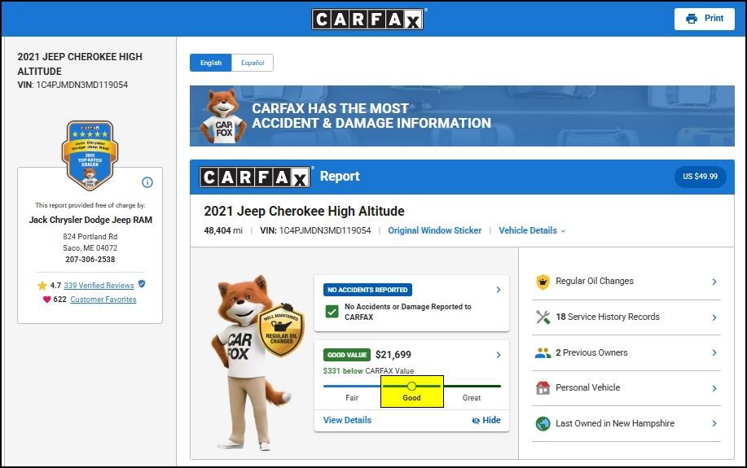Click the Car Fox in the banner
This screenshot has height=468, width=747.
(222, 116)
